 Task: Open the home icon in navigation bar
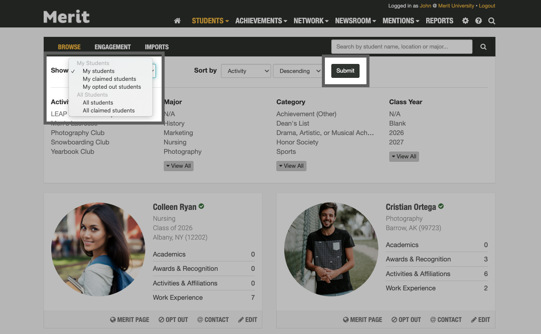177,21
